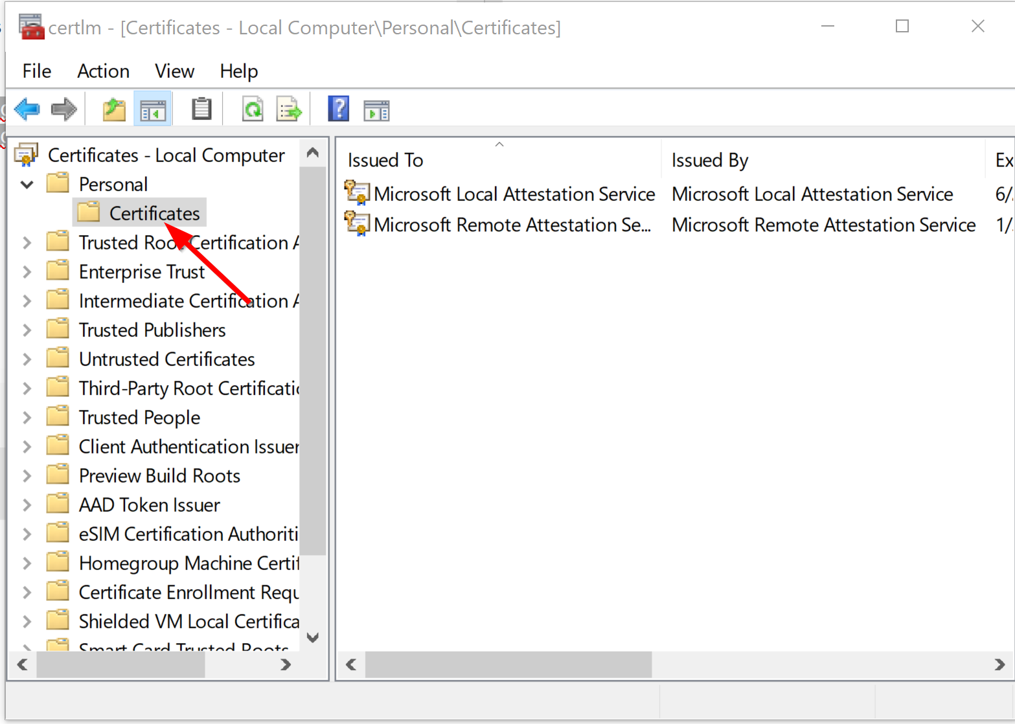
Task: Click the Microsoft Remote Attestation certificate icon
Action: click(356, 224)
